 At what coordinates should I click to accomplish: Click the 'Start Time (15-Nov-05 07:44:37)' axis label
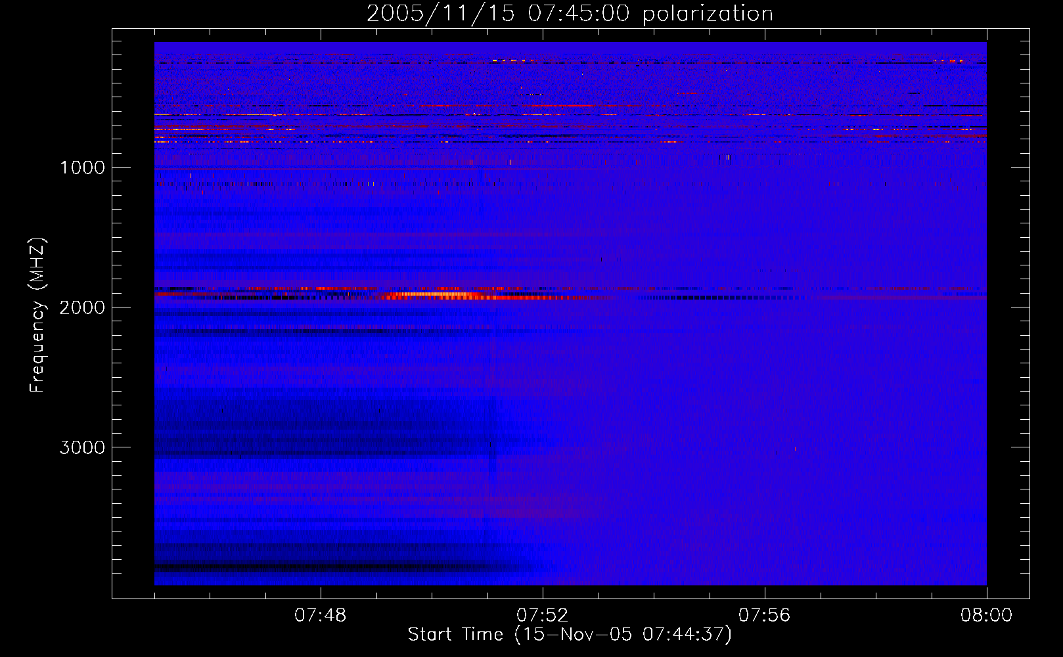point(570,635)
